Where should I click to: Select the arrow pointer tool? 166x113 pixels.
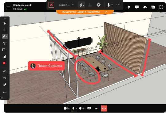tap(5, 23)
